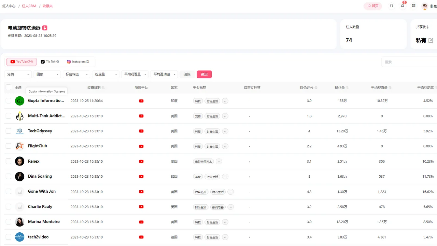Toggle the 全选 select-all checkbox
Screen dimensions: 437x246
pos(9,87)
